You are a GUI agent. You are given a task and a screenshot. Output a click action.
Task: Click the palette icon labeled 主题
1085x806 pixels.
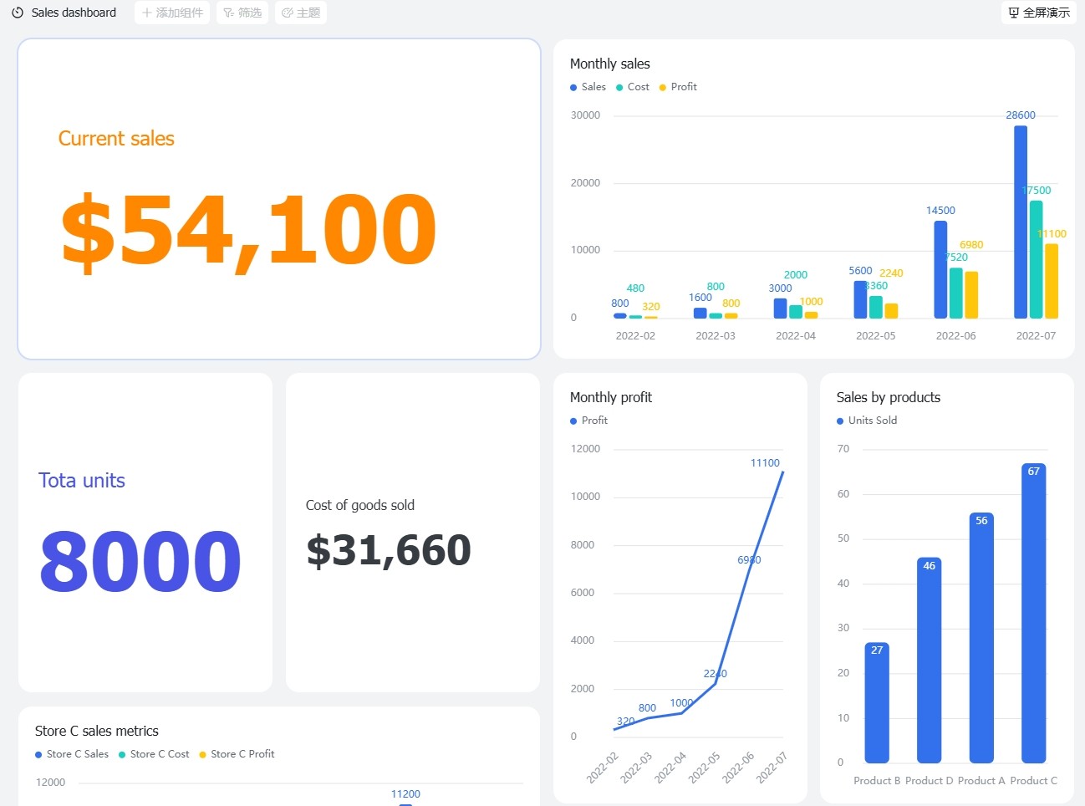pos(288,13)
